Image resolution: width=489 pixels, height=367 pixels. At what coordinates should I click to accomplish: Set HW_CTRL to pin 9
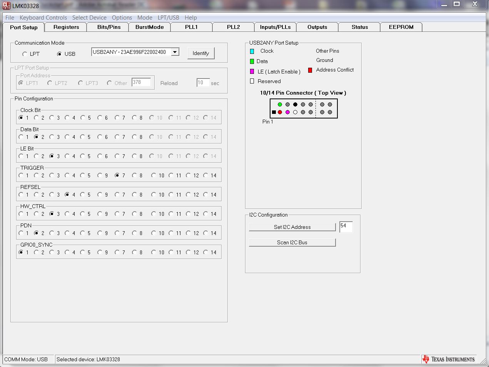[100, 214]
